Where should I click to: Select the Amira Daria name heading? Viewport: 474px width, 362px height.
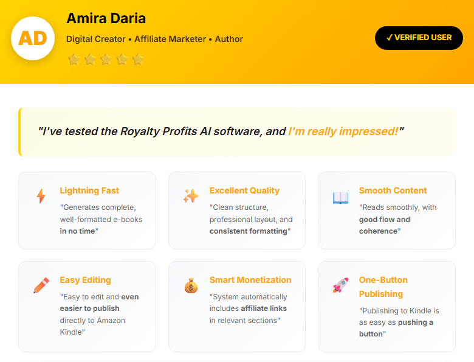pyautogui.click(x=106, y=18)
